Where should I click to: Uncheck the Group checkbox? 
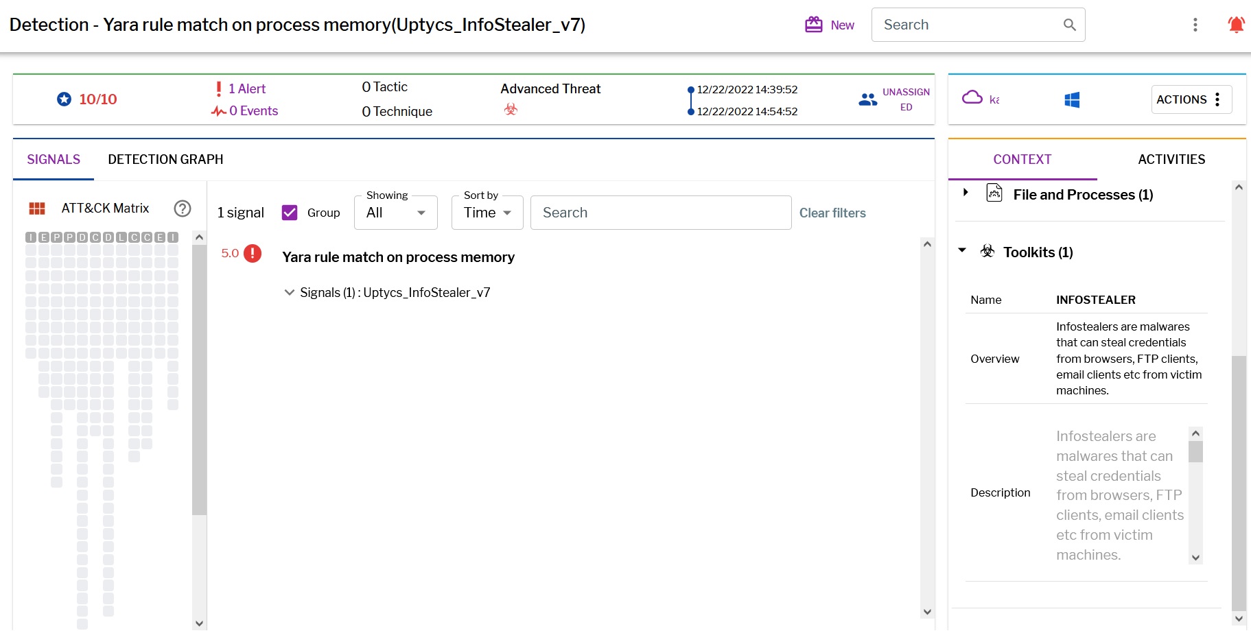[x=290, y=212]
